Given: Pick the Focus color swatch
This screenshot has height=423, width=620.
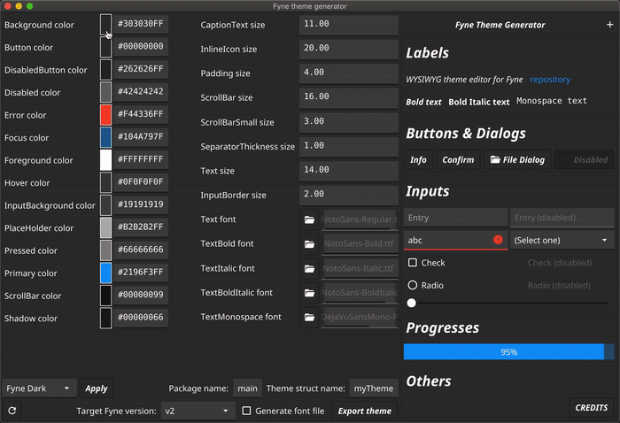Looking at the screenshot, I should (x=105, y=136).
